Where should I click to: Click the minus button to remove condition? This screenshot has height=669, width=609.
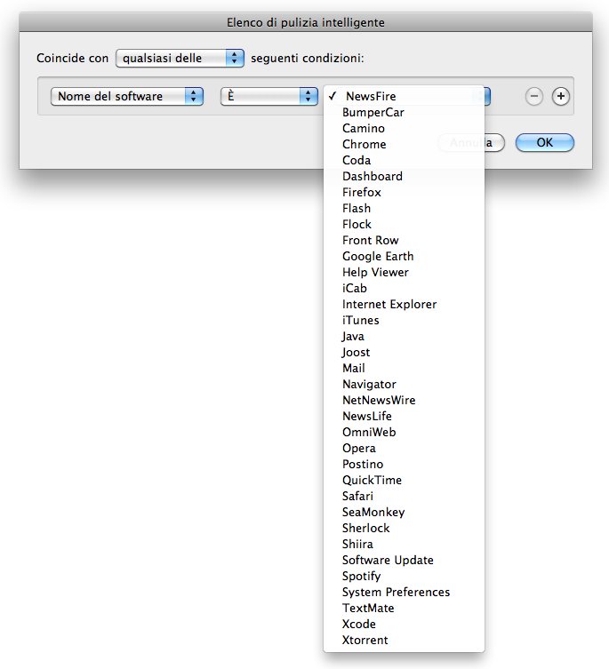(x=533, y=97)
